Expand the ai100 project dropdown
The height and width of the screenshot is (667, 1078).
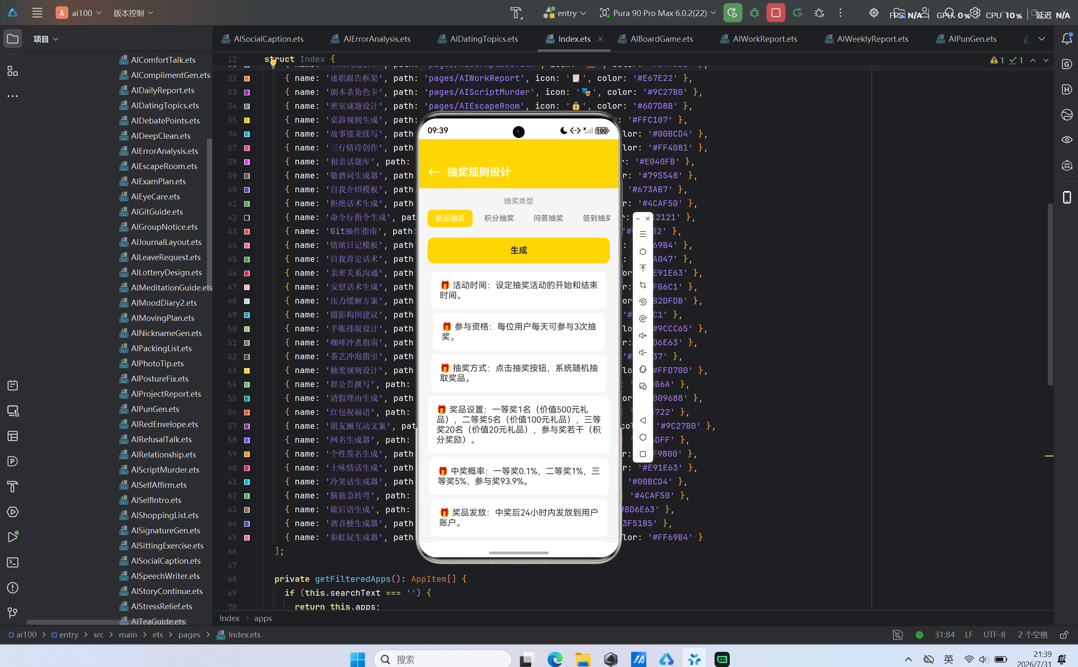click(x=78, y=13)
